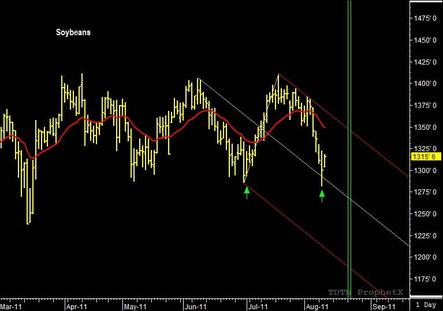The width and height of the screenshot is (443, 311).
Task: Click the 1450' 0 price axis label
Action: point(425,40)
